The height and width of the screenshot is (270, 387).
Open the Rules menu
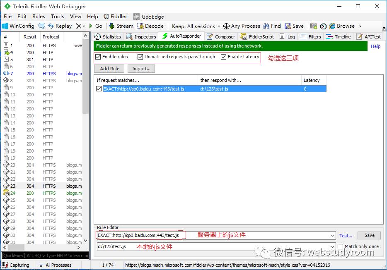[x=39, y=16]
